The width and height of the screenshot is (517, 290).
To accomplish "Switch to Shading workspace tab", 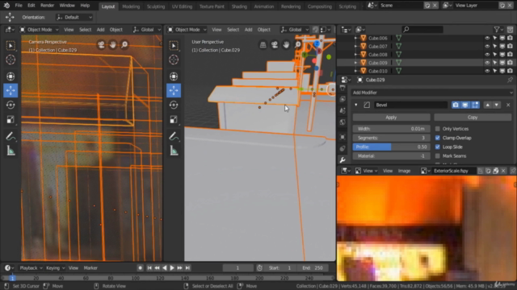I will pyautogui.click(x=239, y=6).
